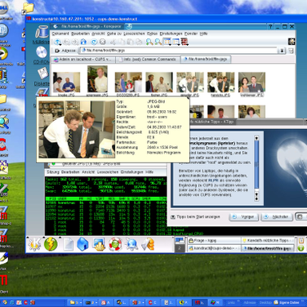This screenshot has height=307, width=307.
Task: Click the Konqueror address input field
Action: coord(179,51)
